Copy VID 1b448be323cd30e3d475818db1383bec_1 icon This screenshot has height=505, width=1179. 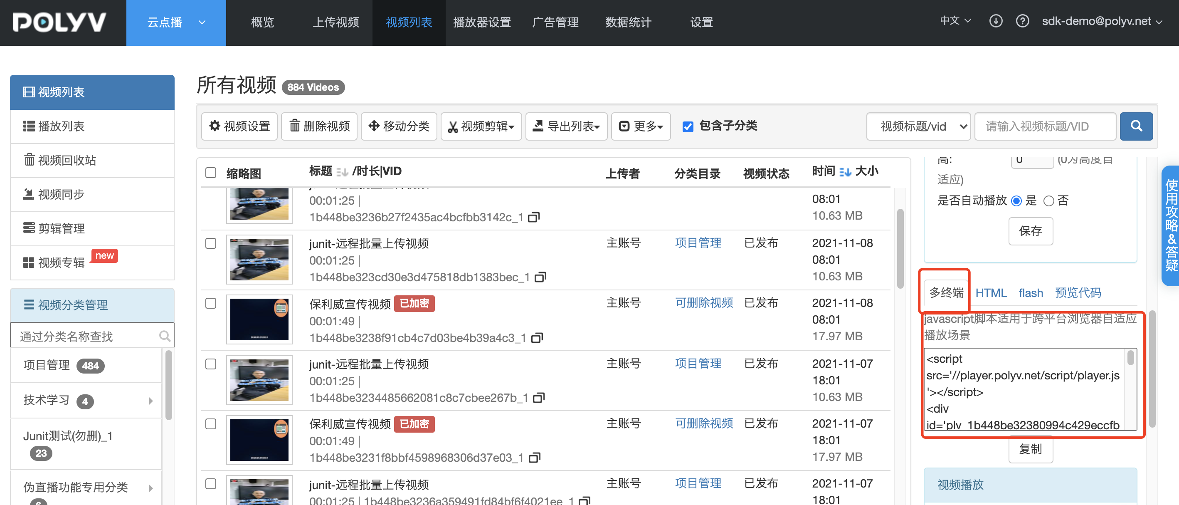click(x=540, y=277)
